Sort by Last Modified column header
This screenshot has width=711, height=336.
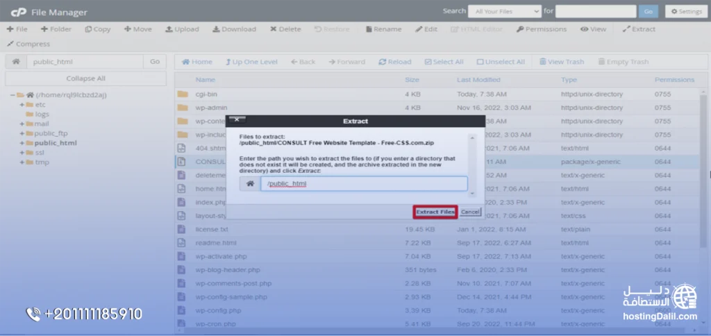point(478,80)
